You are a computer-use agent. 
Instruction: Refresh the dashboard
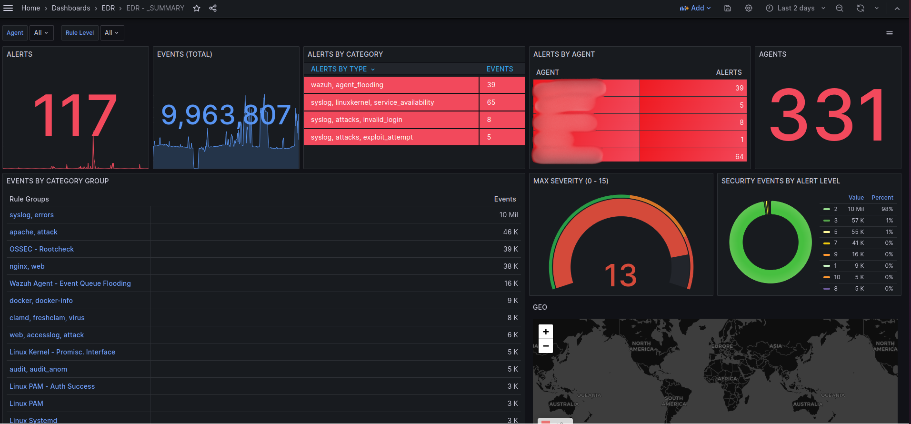(861, 8)
